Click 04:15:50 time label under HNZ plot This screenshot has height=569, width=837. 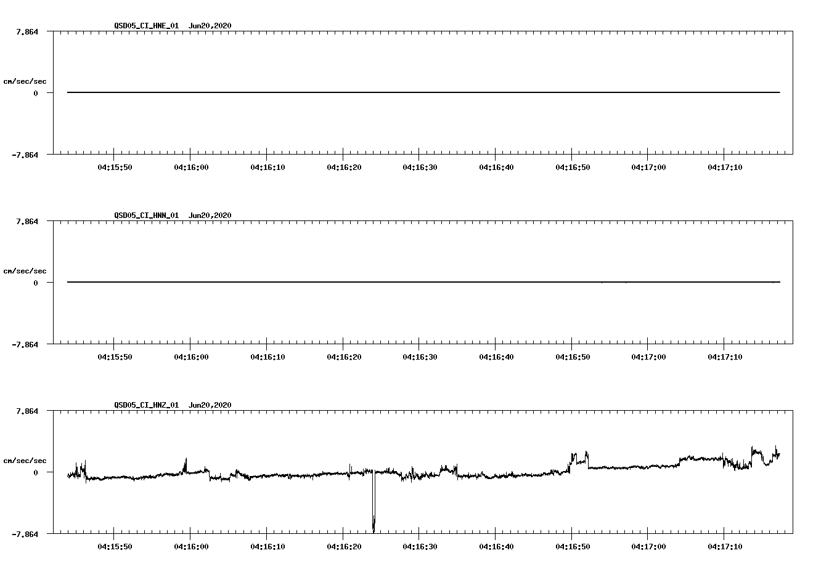click(x=115, y=546)
